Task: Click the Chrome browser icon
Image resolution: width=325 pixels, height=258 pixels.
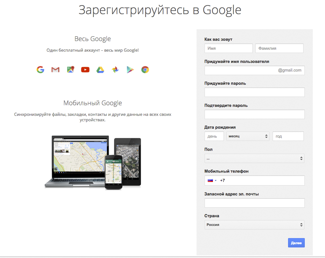Action: point(145,70)
